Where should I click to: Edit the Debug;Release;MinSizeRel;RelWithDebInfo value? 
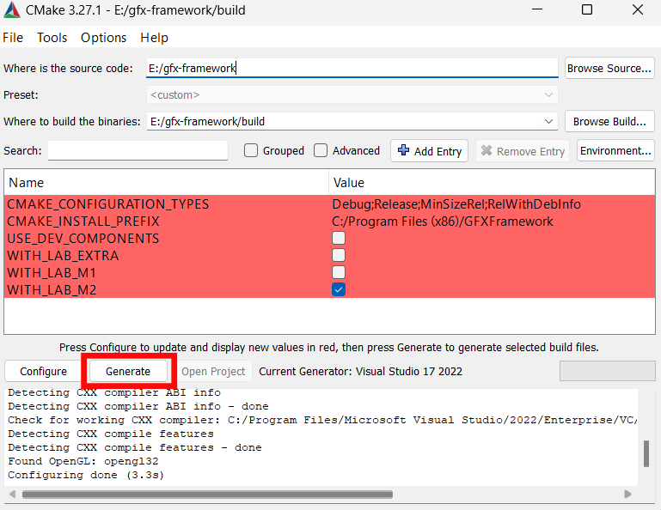click(x=456, y=204)
